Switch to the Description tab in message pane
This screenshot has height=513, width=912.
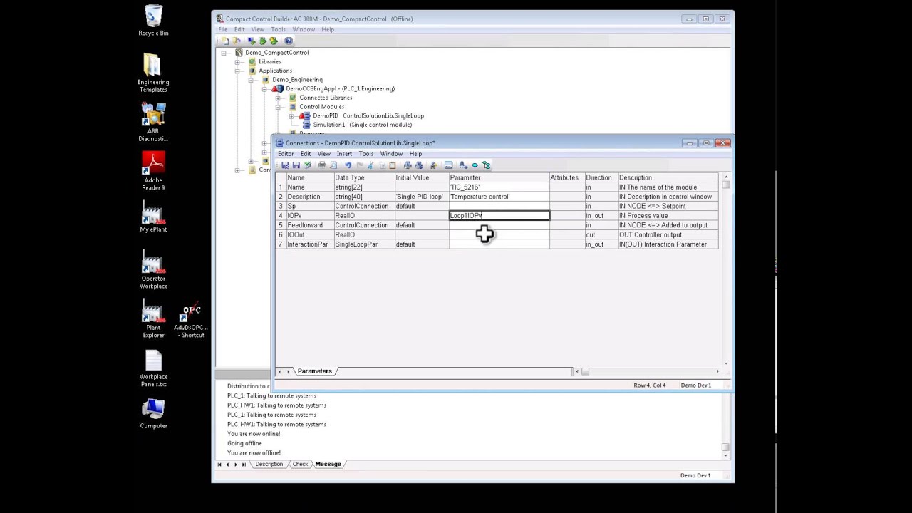pos(269,465)
